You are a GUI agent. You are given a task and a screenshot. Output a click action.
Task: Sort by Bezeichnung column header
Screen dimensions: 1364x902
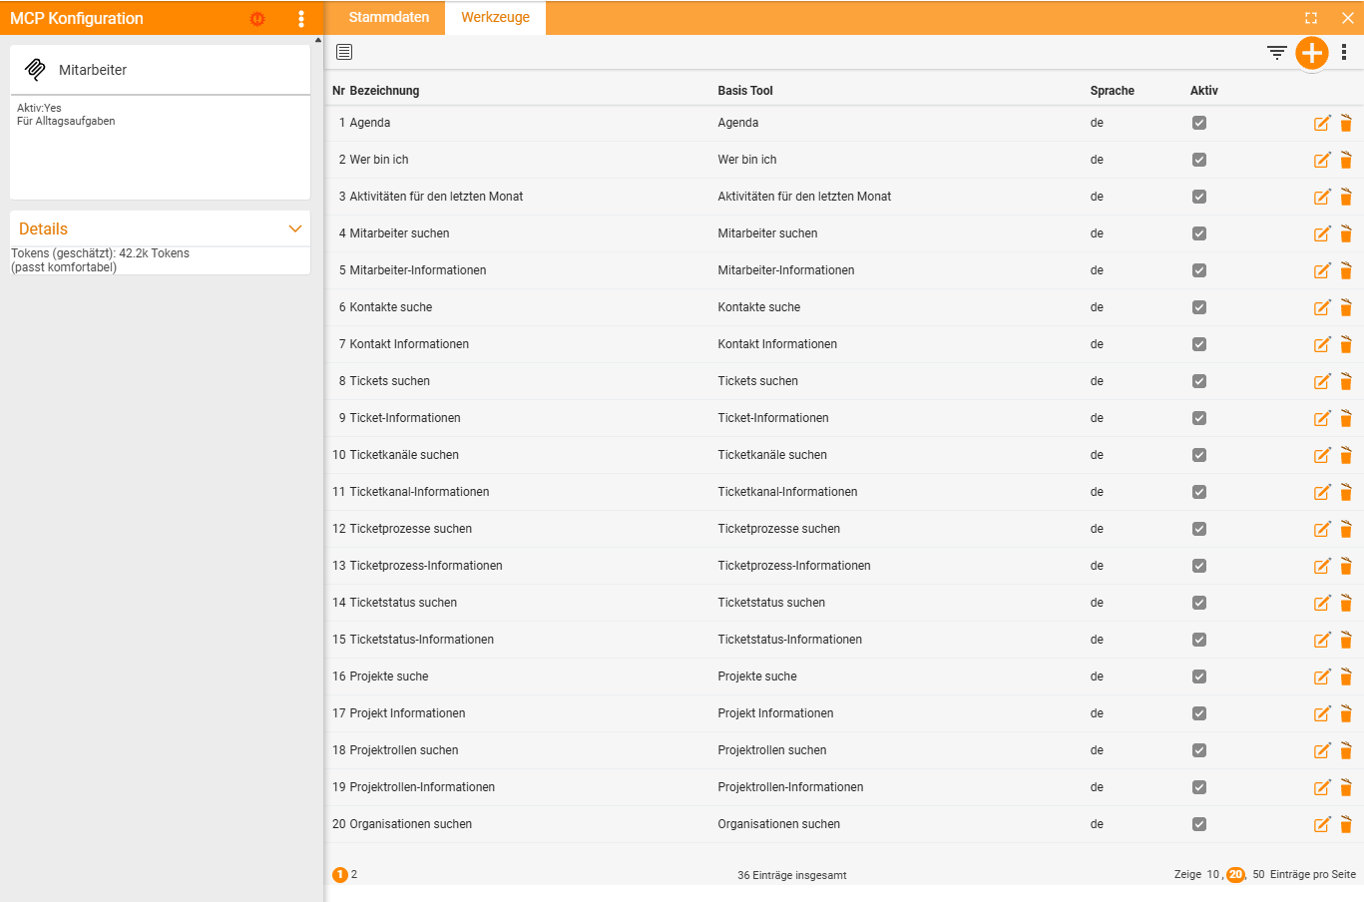384,91
